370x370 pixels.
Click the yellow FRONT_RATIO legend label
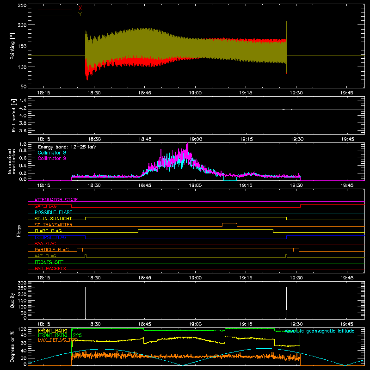[53, 331]
